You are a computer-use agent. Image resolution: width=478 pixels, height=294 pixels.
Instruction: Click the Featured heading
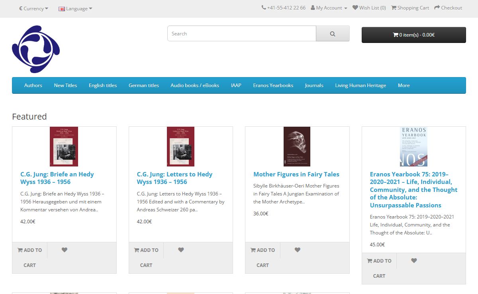pyautogui.click(x=29, y=116)
